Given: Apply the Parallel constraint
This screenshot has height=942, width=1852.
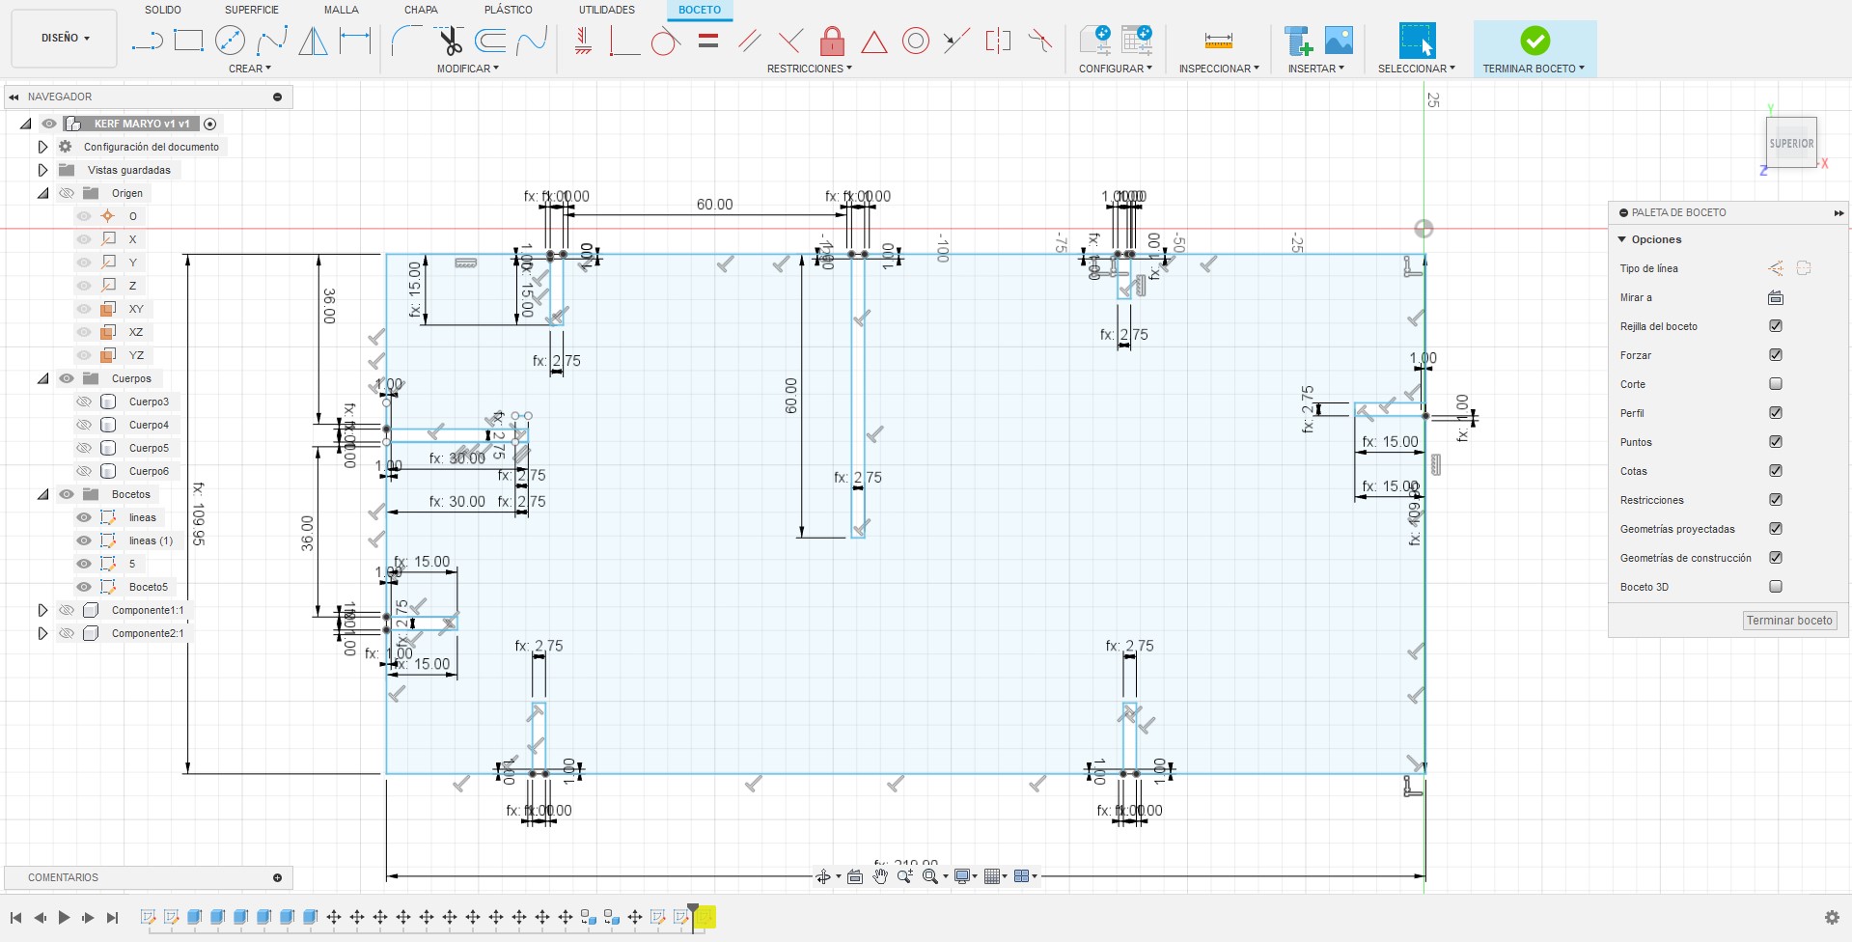Looking at the screenshot, I should point(750,41).
